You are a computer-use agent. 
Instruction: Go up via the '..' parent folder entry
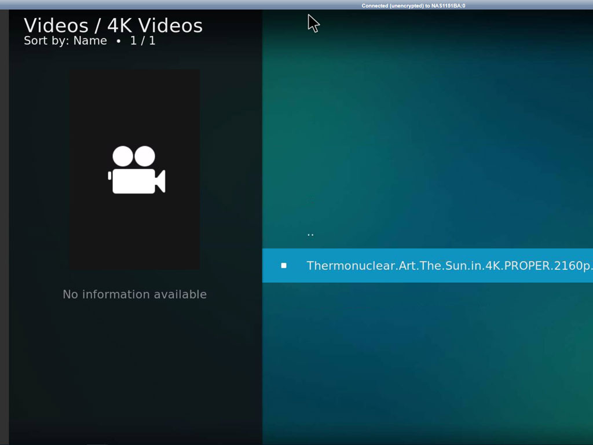coord(310,234)
